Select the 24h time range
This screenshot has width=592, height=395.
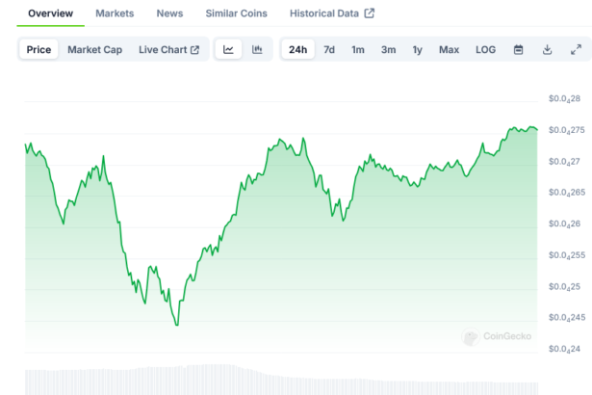(x=297, y=49)
